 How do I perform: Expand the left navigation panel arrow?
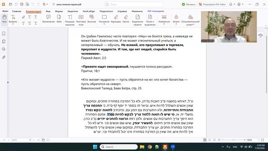click(x=8, y=82)
